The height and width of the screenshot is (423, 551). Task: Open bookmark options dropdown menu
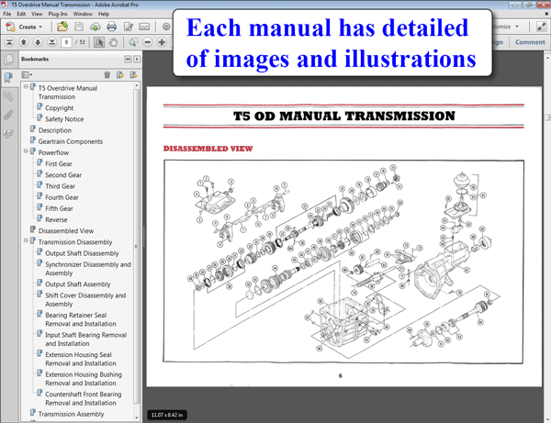pyautogui.click(x=28, y=74)
